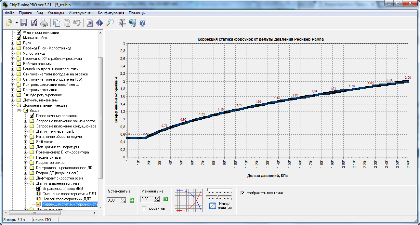420x225 pixels.
Task: Click the Save As floppy-with-pen icon
Action: click(34, 23)
